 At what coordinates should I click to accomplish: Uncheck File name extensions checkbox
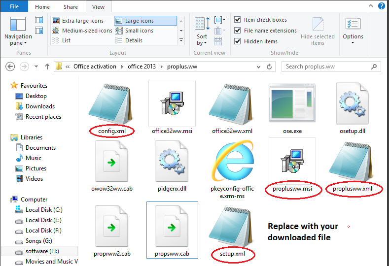click(238, 31)
